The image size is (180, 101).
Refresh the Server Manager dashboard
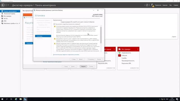[x=147, y=5]
